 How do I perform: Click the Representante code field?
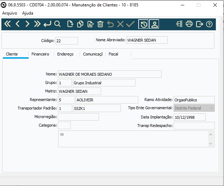click(66, 100)
